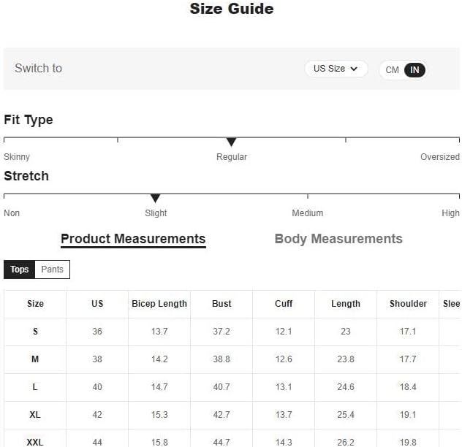Image resolution: width=462 pixels, height=447 pixels.
Task: Show the Pants measurements tab
Action: (52, 270)
